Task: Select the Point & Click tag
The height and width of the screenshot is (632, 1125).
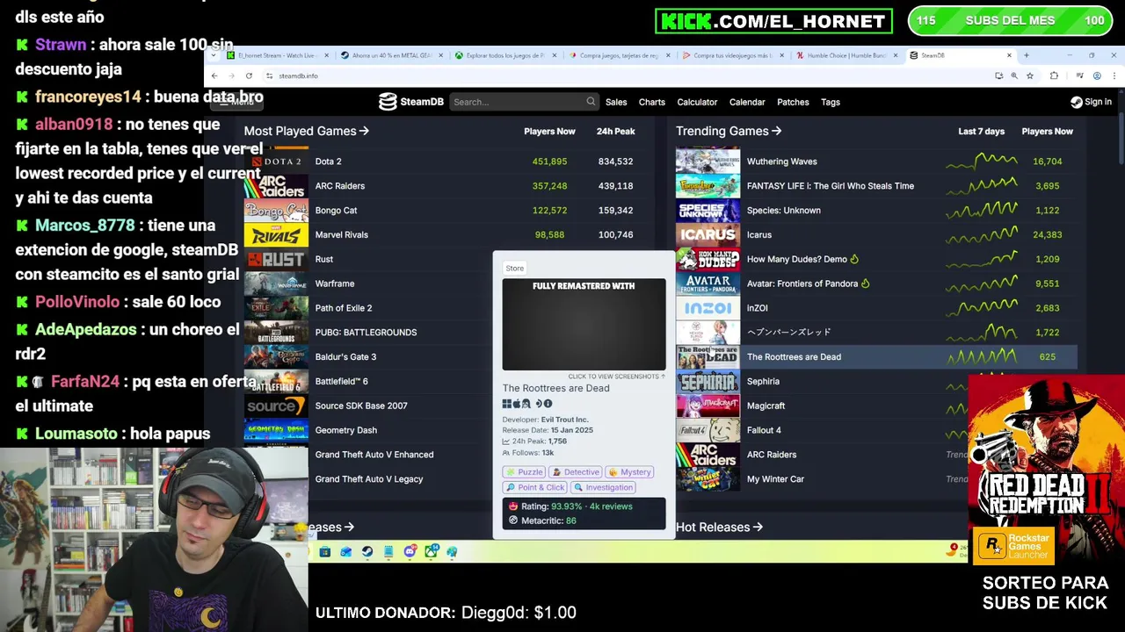Action: (535, 487)
